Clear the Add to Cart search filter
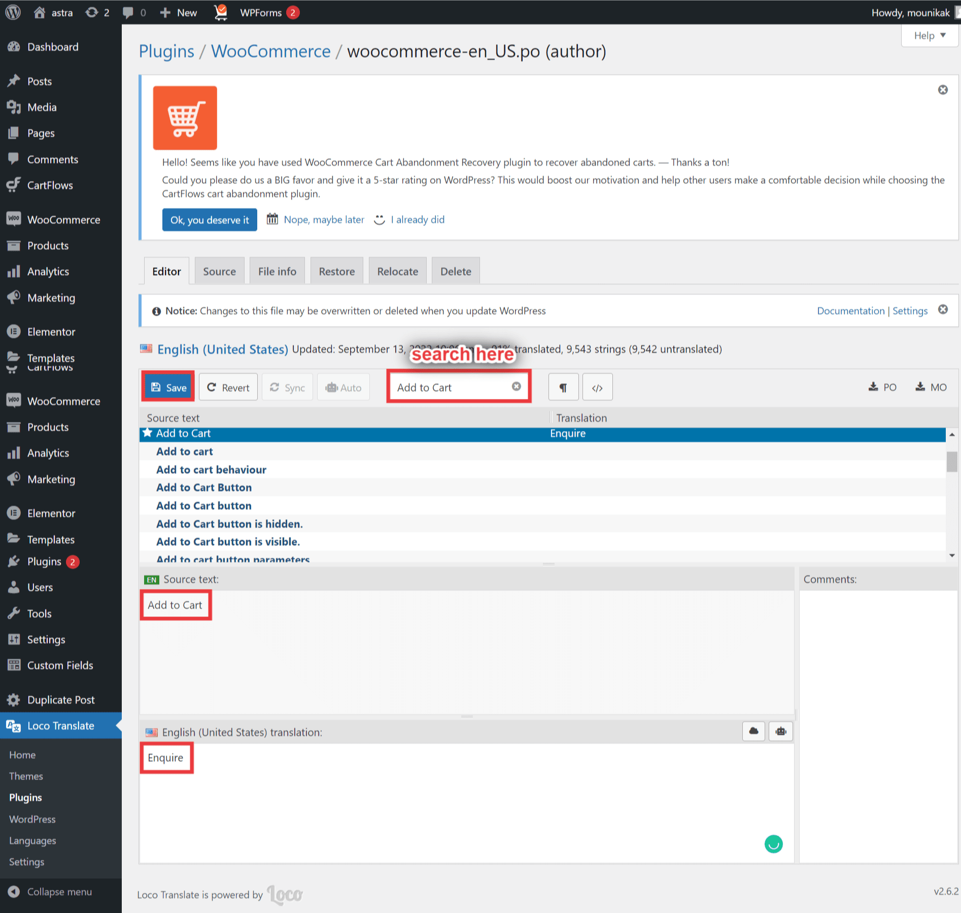This screenshot has width=961, height=913. [516, 386]
